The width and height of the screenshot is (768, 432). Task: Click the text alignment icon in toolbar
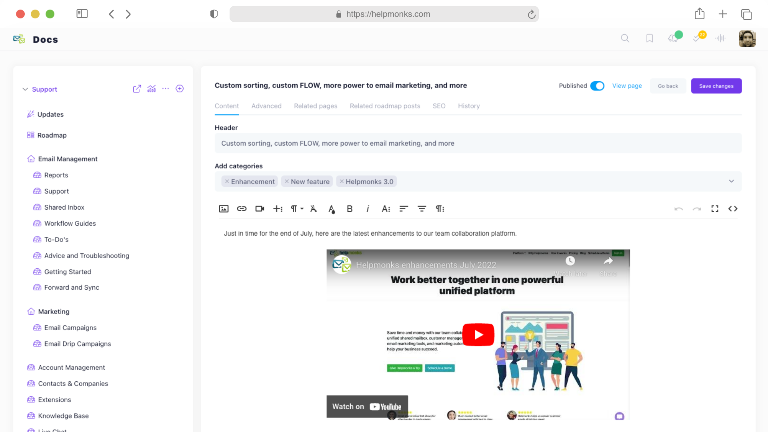(404, 208)
